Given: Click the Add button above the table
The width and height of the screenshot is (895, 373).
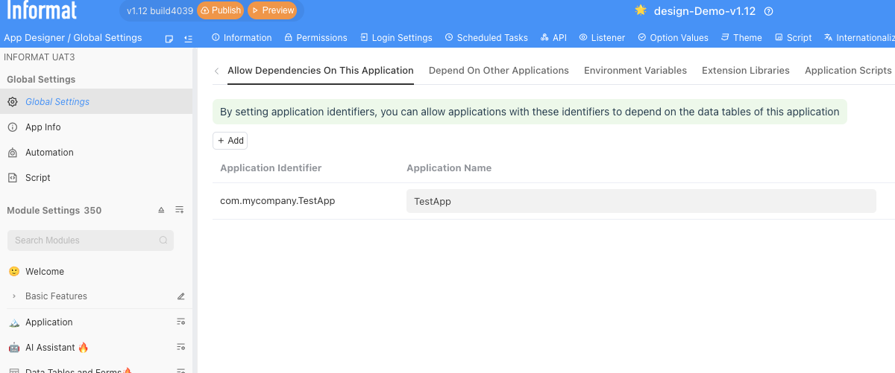Looking at the screenshot, I should 230,141.
